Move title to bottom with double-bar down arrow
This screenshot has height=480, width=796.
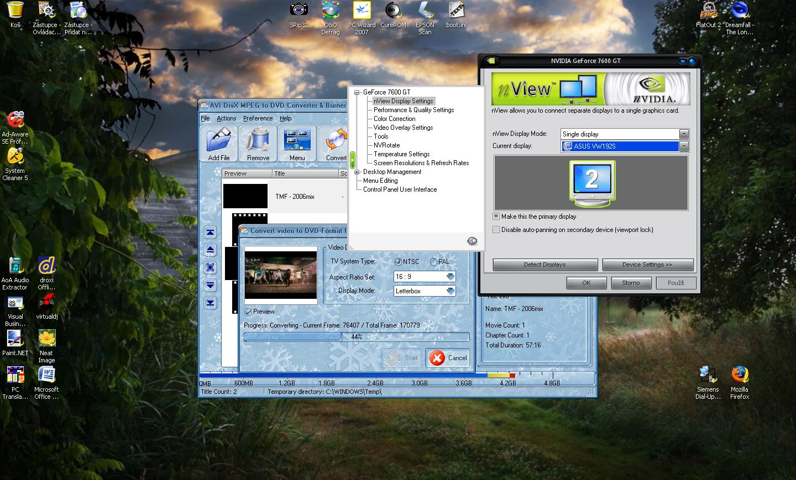(x=210, y=303)
